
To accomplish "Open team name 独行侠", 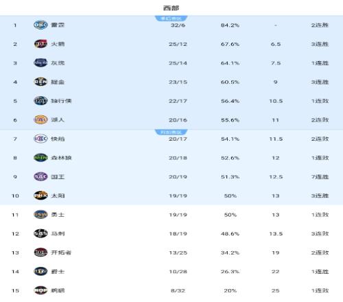I will coord(61,101).
